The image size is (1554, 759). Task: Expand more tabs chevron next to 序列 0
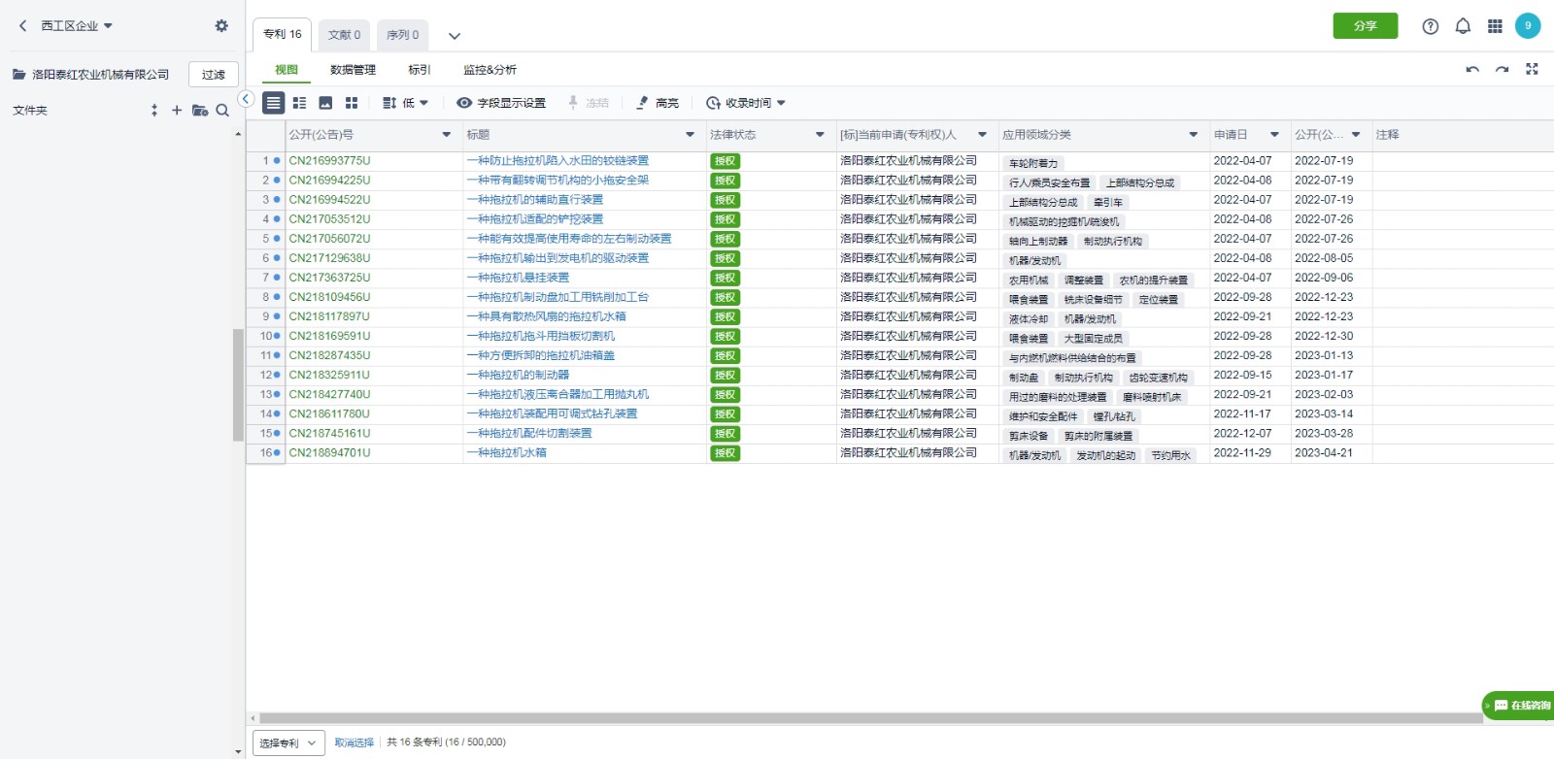click(454, 36)
